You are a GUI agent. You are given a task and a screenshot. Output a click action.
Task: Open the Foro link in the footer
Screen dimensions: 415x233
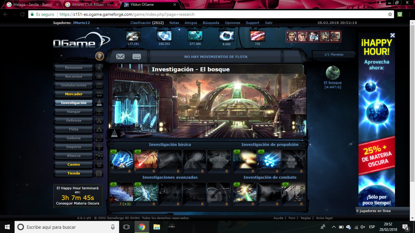292,218
